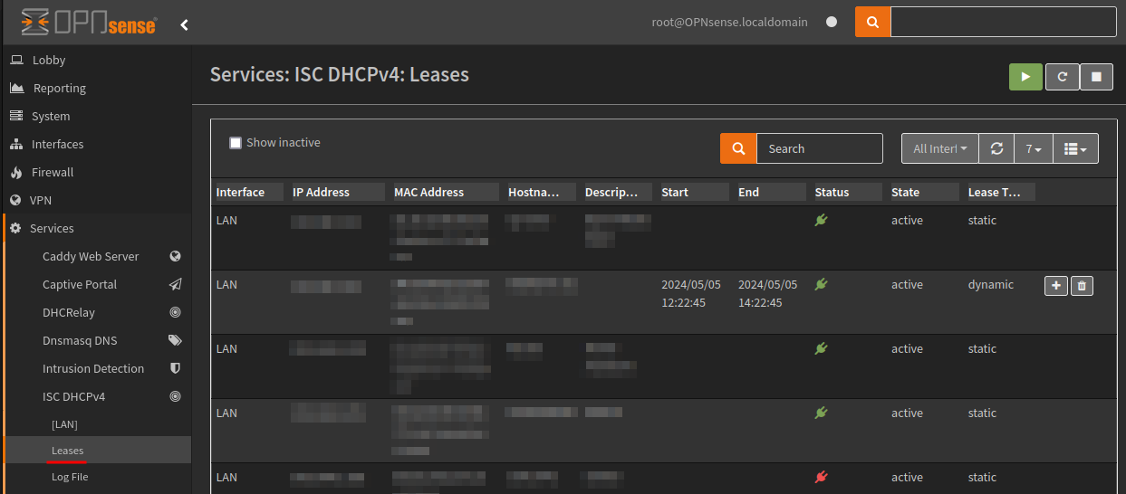Click the laptop icon beside Lobby
The height and width of the screenshot is (494, 1126).
[16, 60]
